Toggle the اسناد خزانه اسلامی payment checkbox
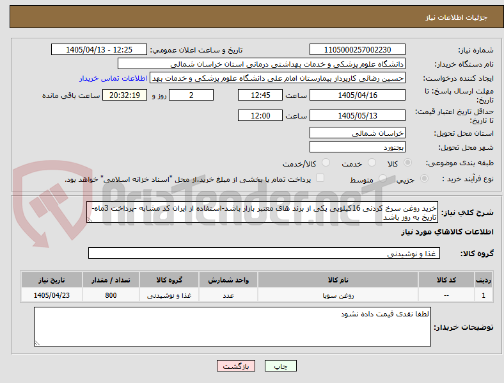Viewport: 504px width, 383px height. [x=320, y=178]
